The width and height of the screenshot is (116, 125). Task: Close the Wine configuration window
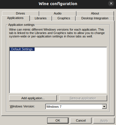[111, 3]
